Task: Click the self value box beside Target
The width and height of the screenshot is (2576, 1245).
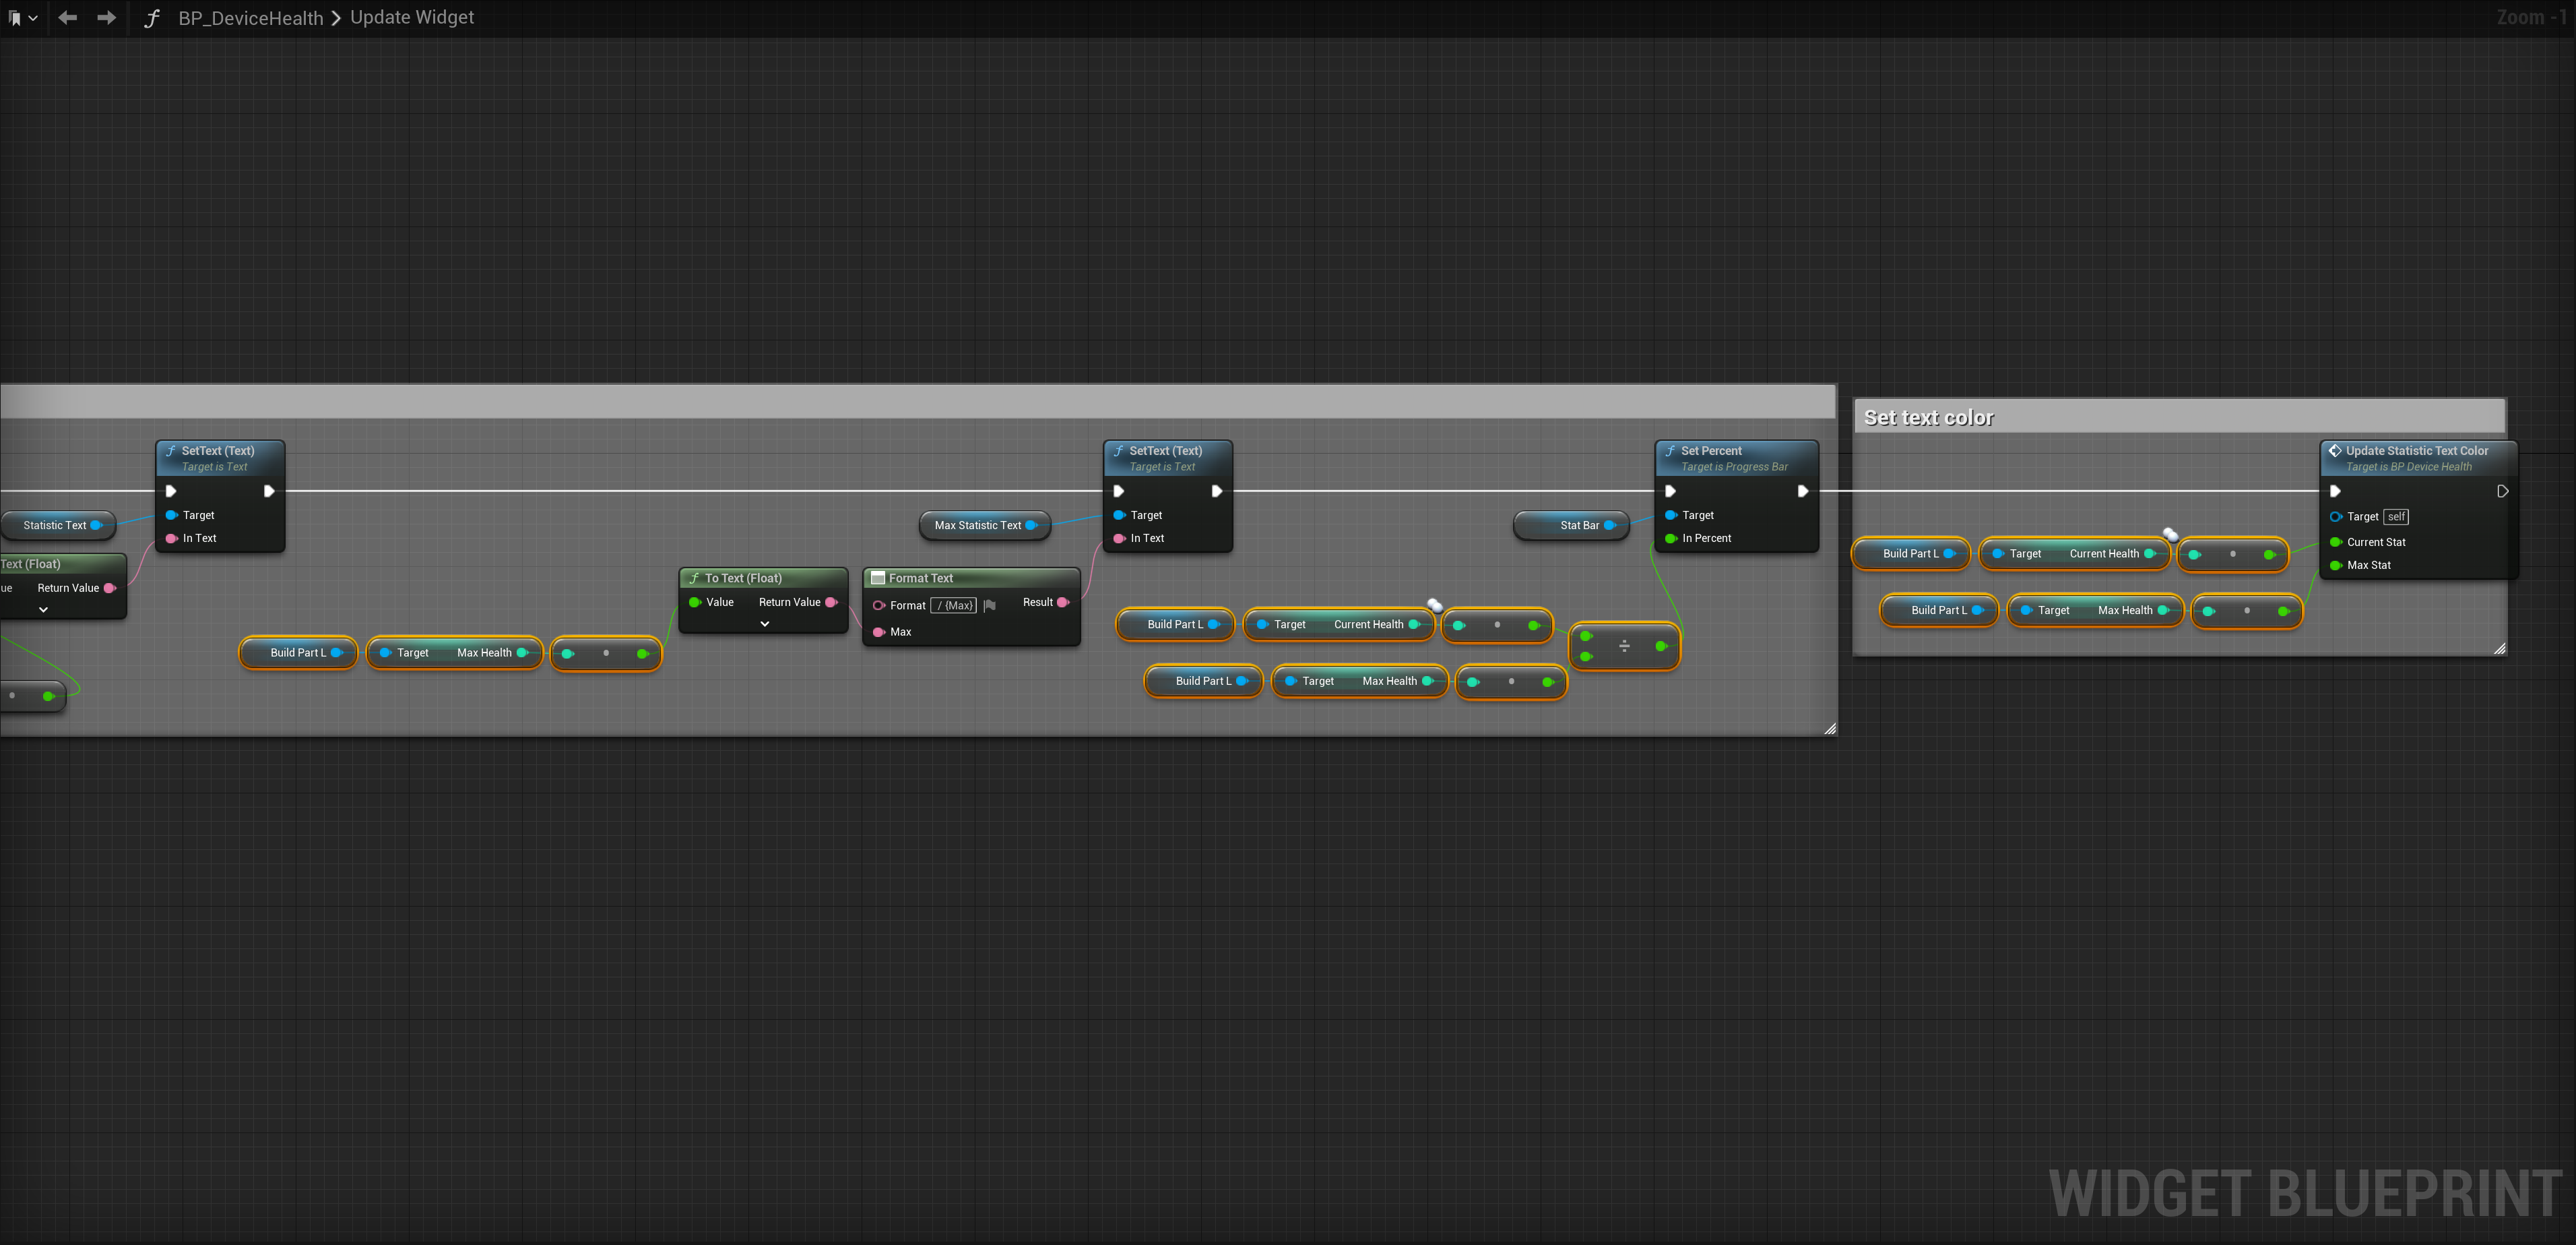Action: [2396, 518]
